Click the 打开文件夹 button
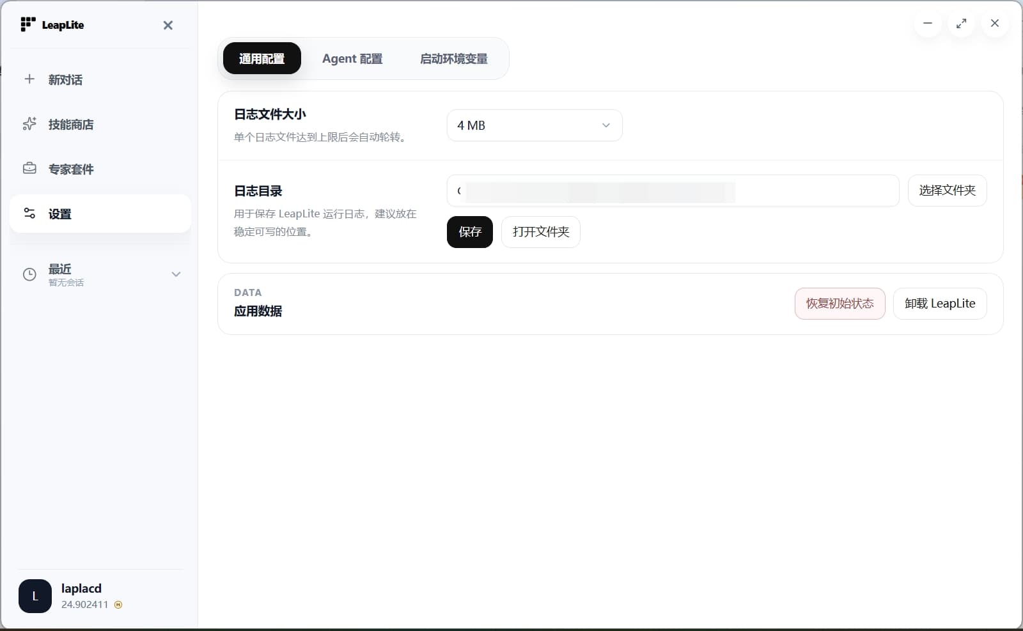 click(x=541, y=232)
